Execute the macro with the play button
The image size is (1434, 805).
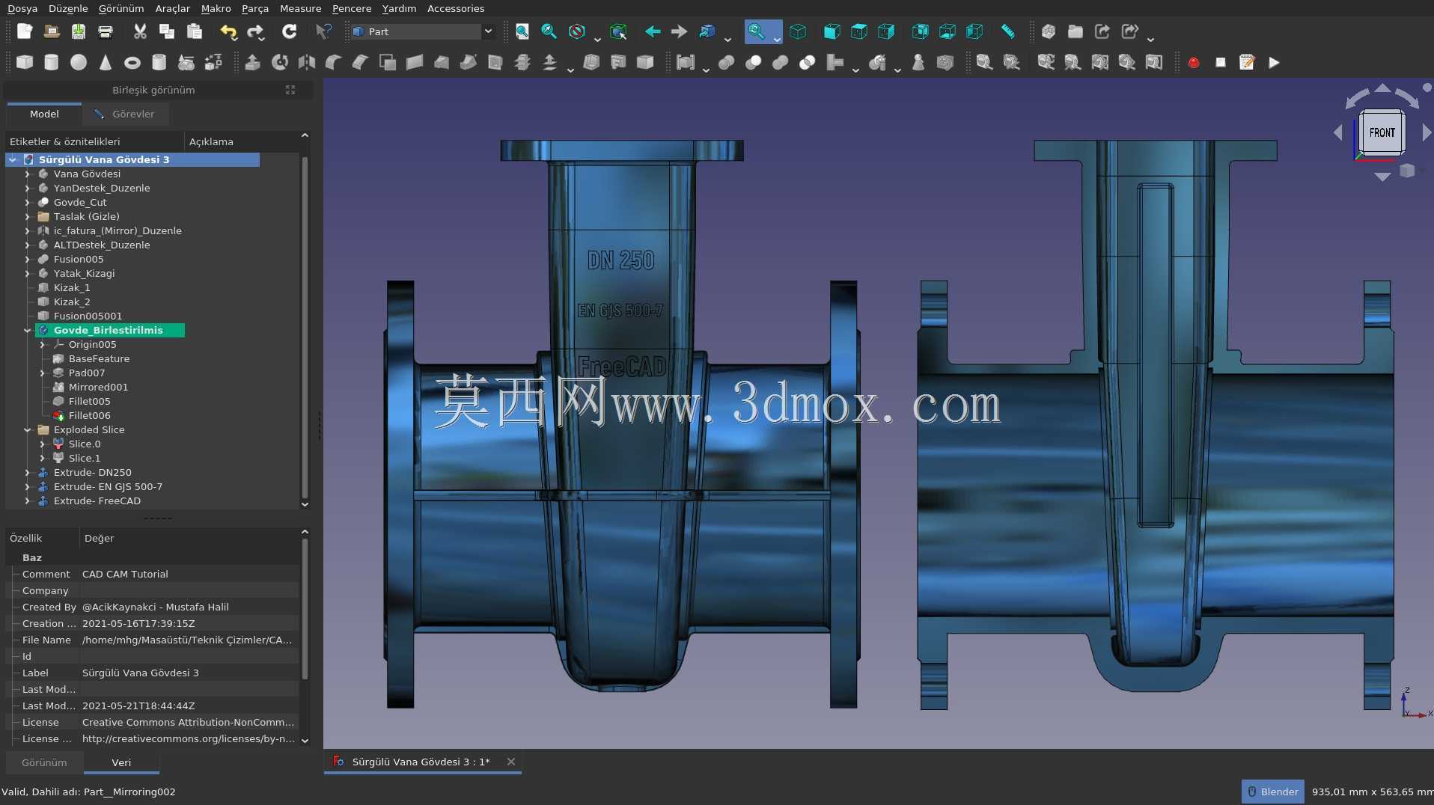[1275, 62]
